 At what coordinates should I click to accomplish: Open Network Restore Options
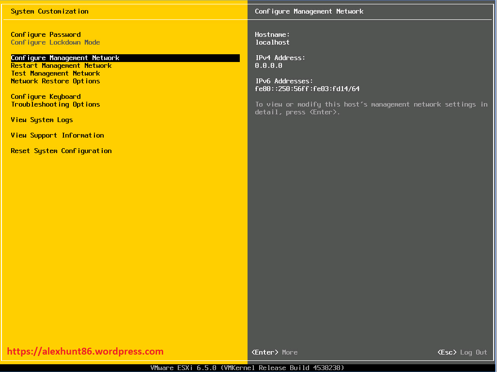pos(55,81)
